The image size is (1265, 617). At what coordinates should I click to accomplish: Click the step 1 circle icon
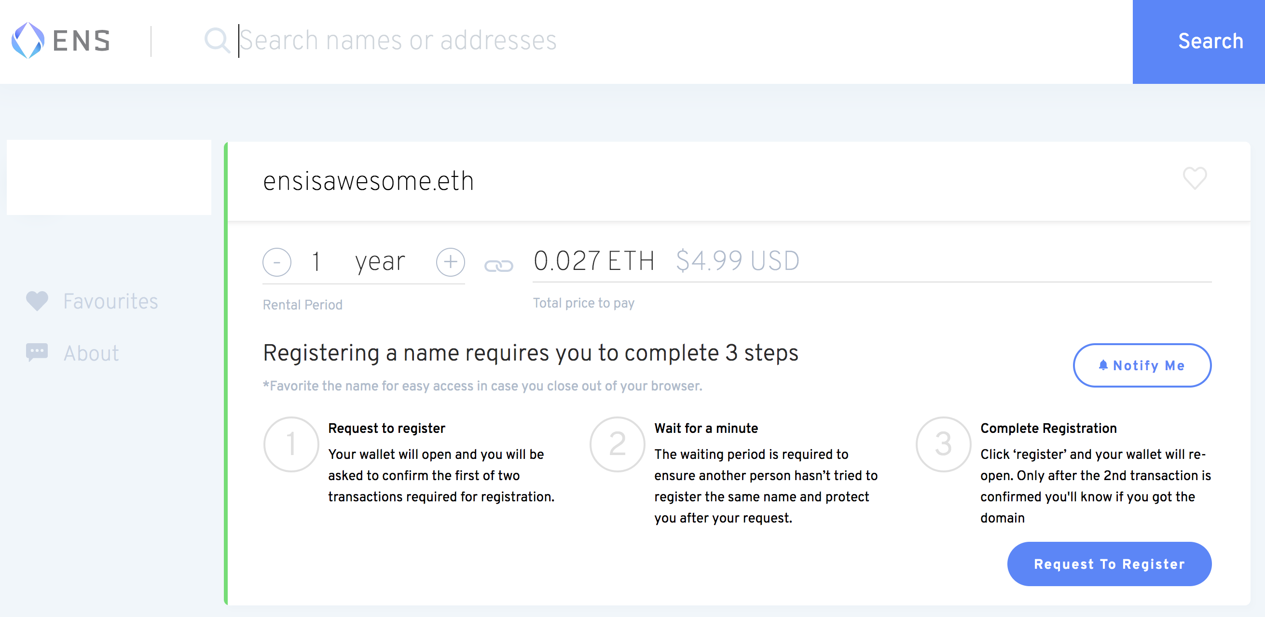(291, 444)
